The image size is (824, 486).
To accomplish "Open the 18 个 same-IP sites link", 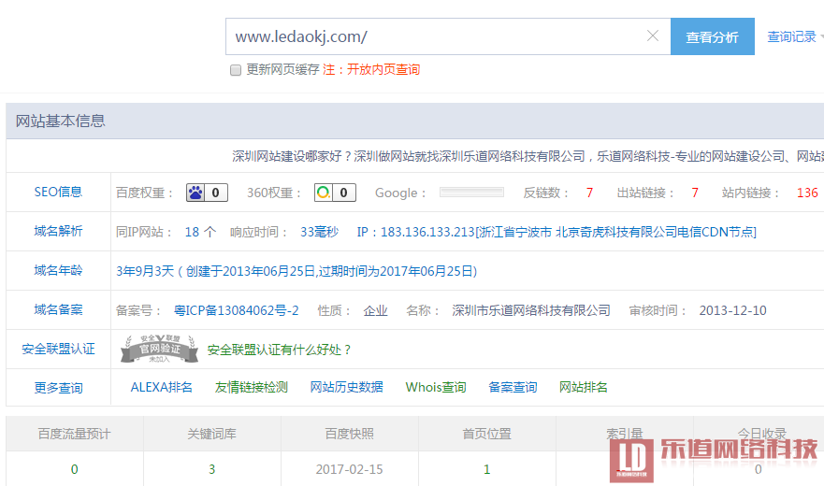I will coord(200,232).
